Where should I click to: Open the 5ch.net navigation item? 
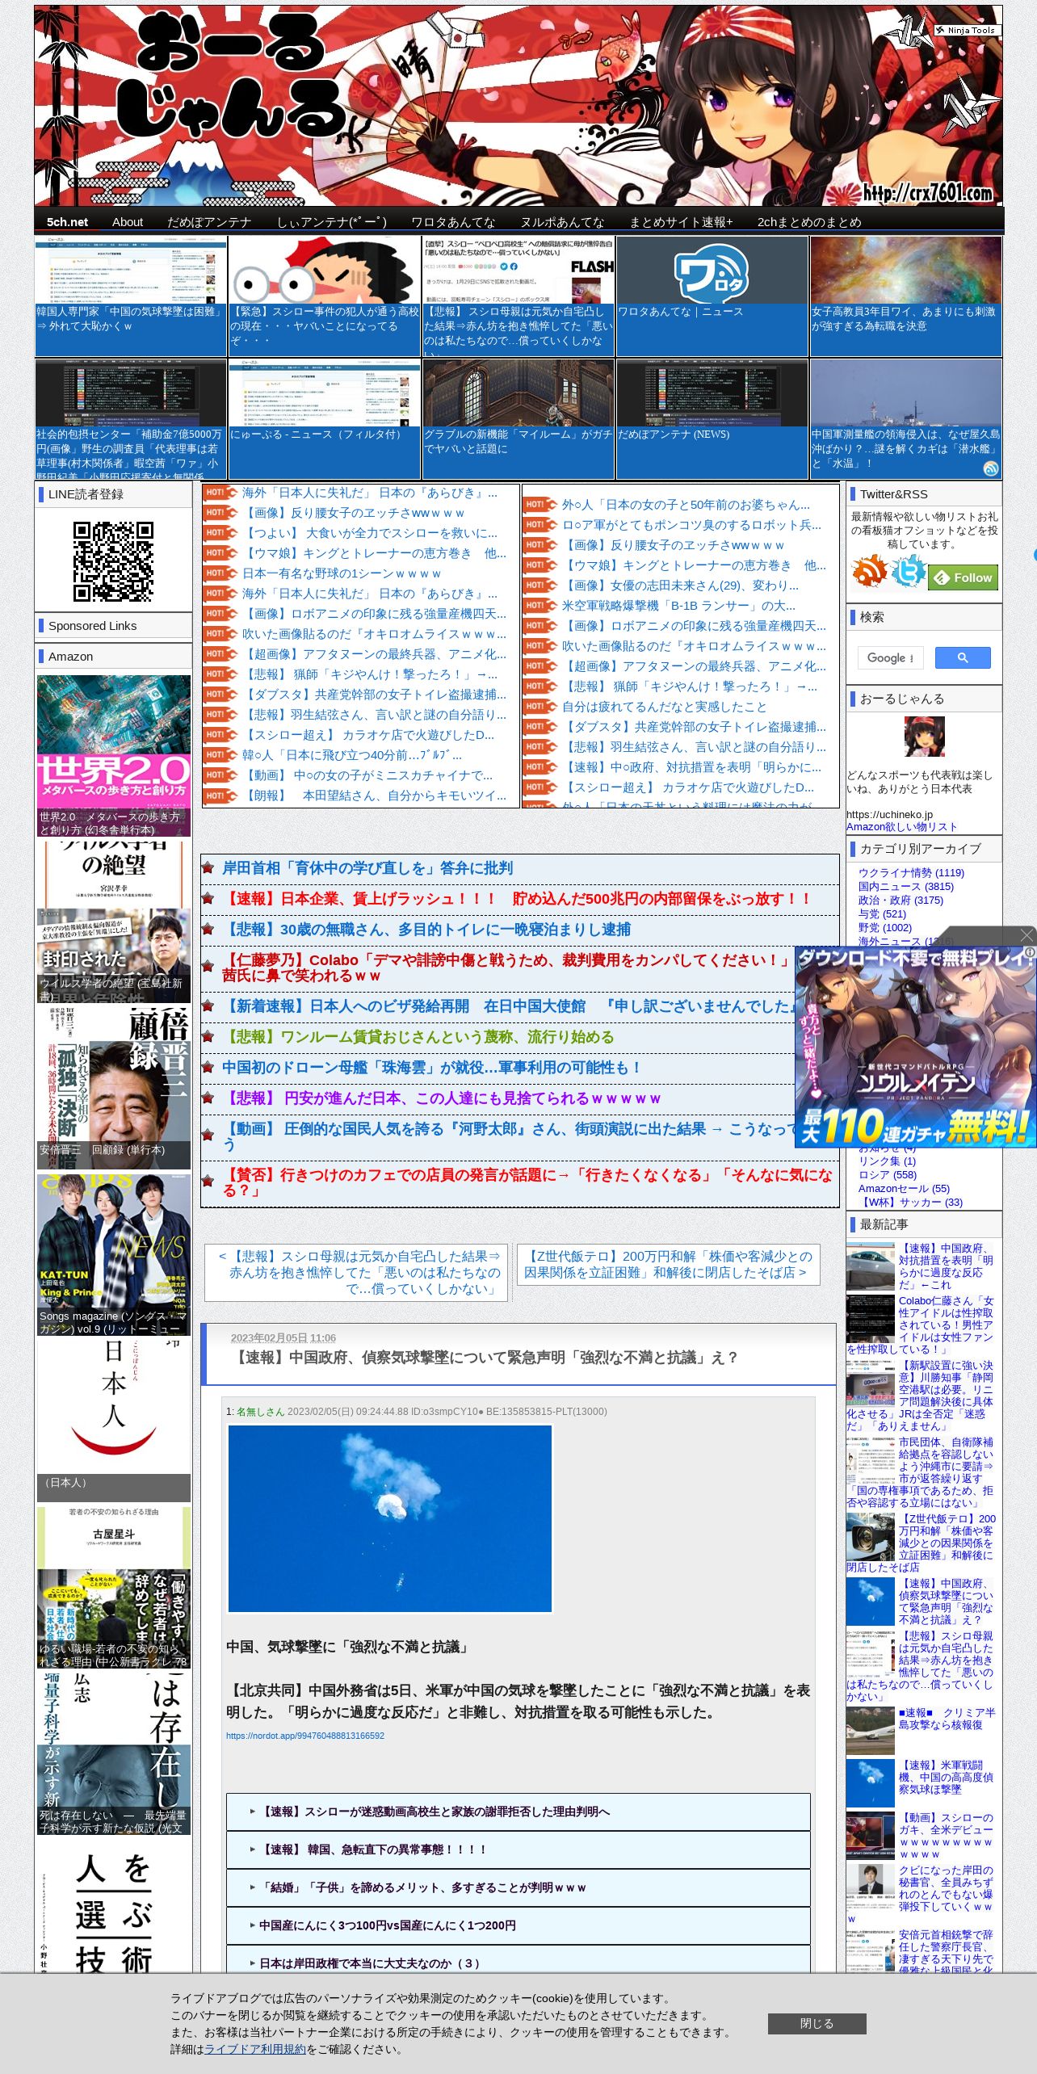[x=67, y=222]
